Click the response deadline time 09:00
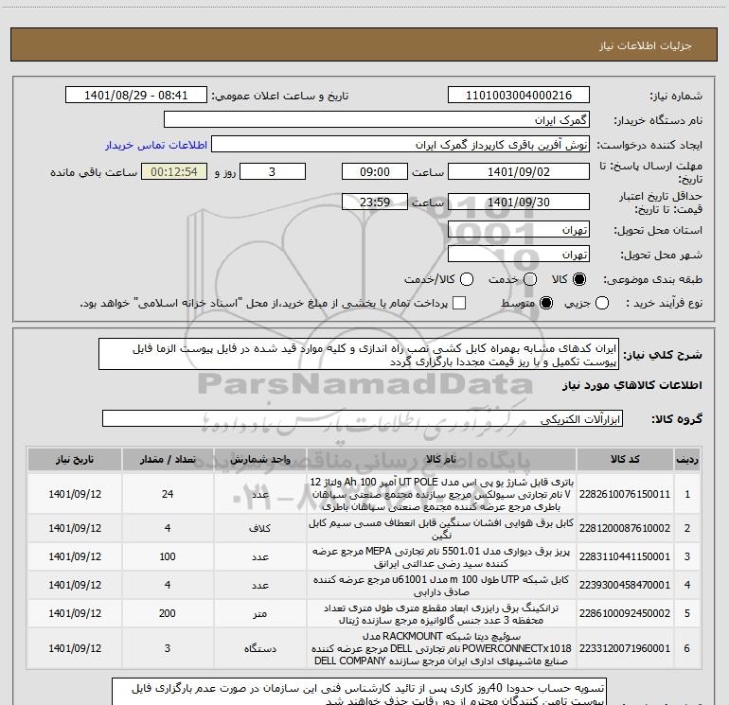 tap(375, 171)
